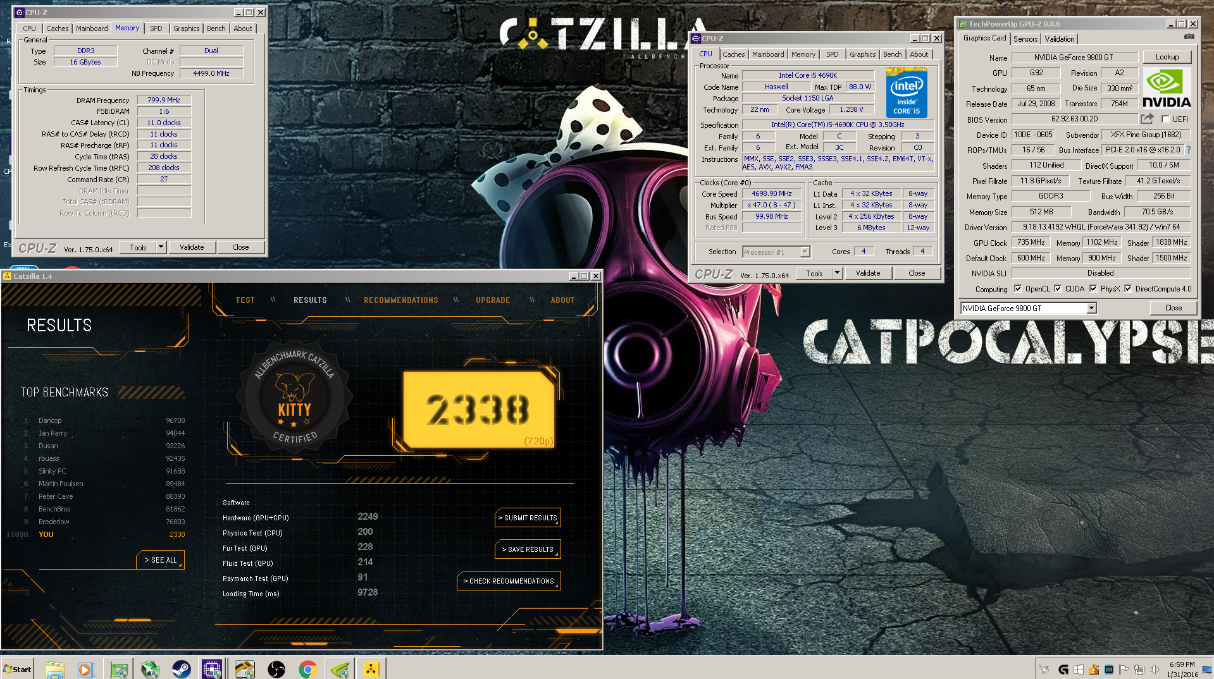Click the NVIDIA logo in GPU-Z
This screenshot has height=679, width=1214.
(1167, 89)
